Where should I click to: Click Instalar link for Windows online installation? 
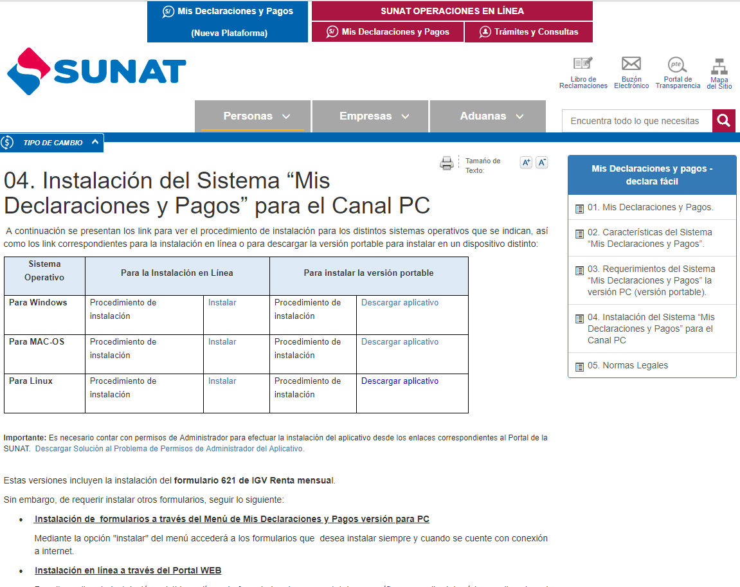click(x=221, y=302)
